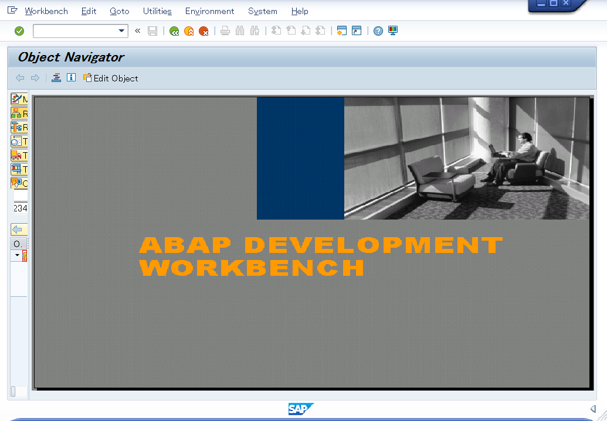Navigate forward with right arrow in Object Navigator
607x421 pixels.
pos(35,78)
